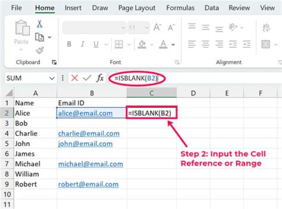The image size is (282, 209).
Task: Select row 6 header
Action: 7,154
